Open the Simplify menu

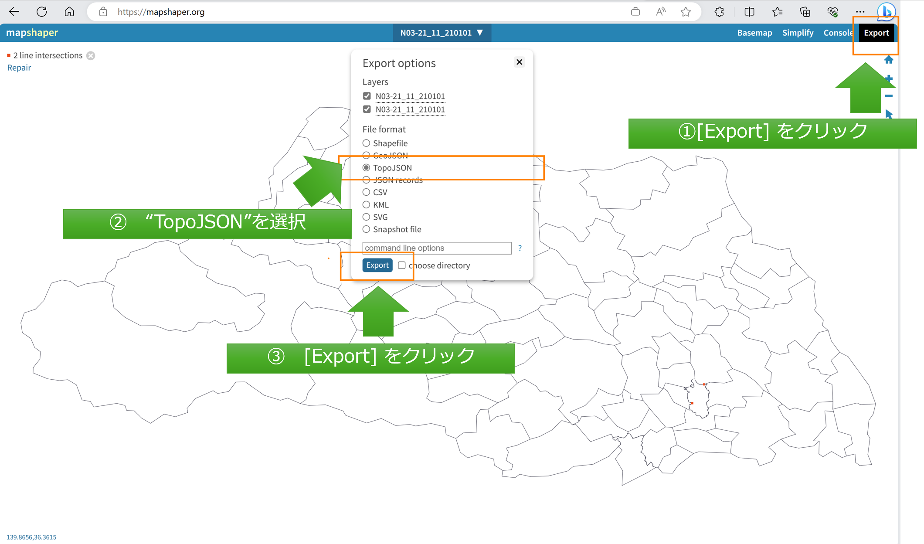[x=798, y=33]
